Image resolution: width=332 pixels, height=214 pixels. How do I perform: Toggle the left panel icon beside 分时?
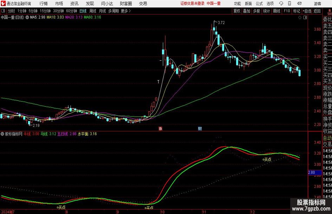(x=3, y=11)
